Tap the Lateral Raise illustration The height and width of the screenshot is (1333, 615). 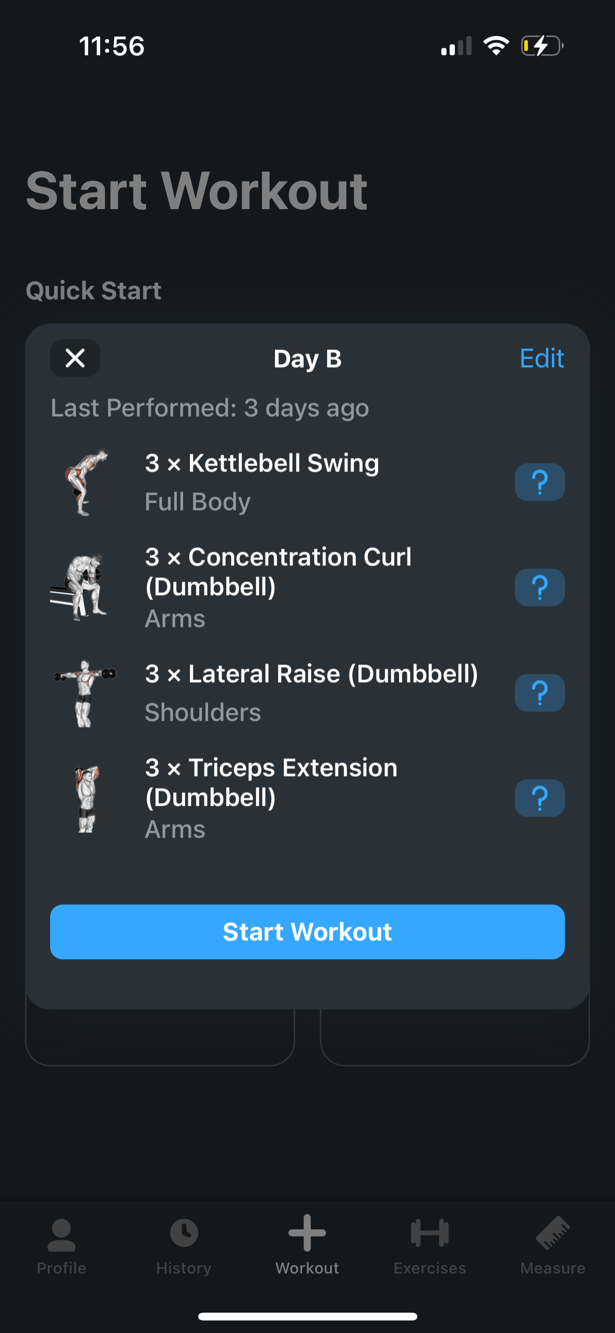[85, 693]
